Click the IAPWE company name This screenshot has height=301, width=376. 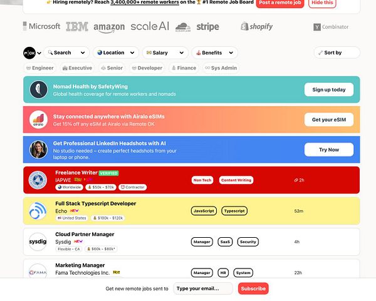click(x=63, y=180)
